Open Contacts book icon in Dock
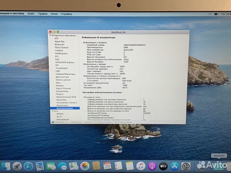231x173 pixels. coord(96,166)
